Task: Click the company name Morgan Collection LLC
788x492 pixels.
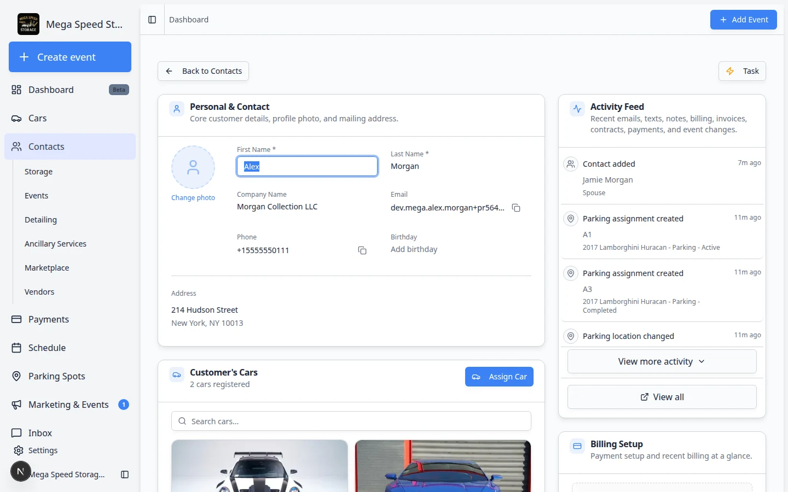Action: [x=277, y=207]
